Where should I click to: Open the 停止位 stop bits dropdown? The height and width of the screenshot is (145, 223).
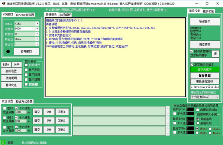coord(37,44)
